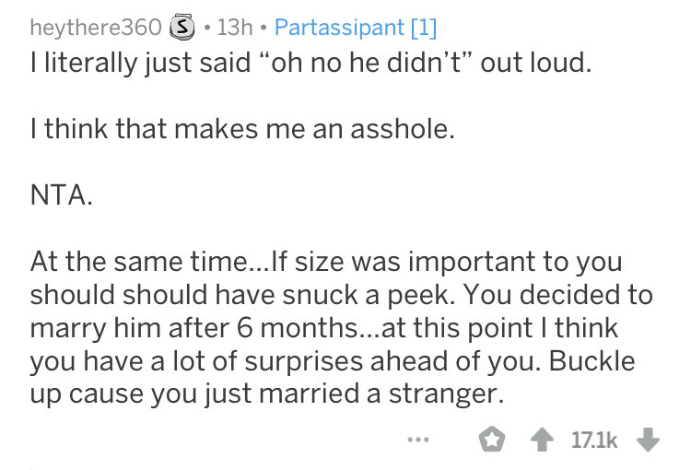This screenshot has width=691, height=470.
Task: Click the NTA. verdict text
Action: (62, 194)
